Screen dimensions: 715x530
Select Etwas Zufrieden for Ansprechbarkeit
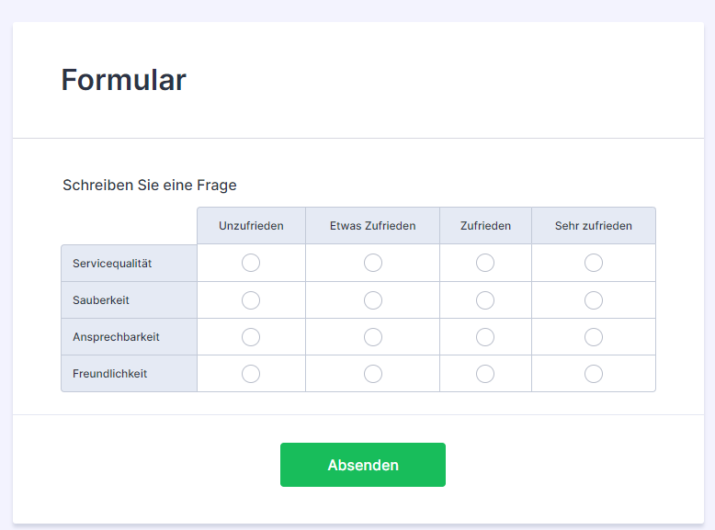click(x=373, y=337)
